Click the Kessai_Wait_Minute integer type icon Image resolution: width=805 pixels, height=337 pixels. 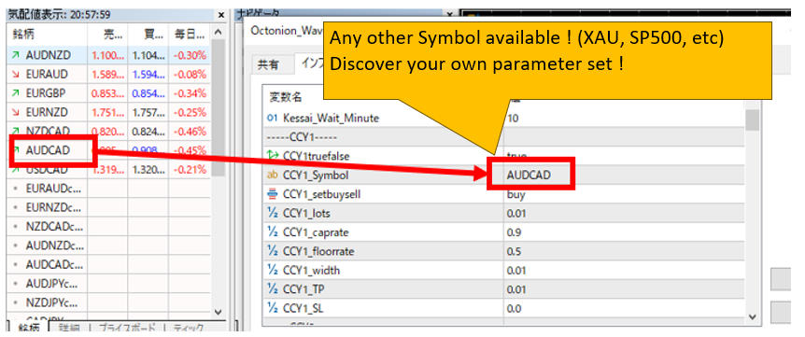coord(272,118)
